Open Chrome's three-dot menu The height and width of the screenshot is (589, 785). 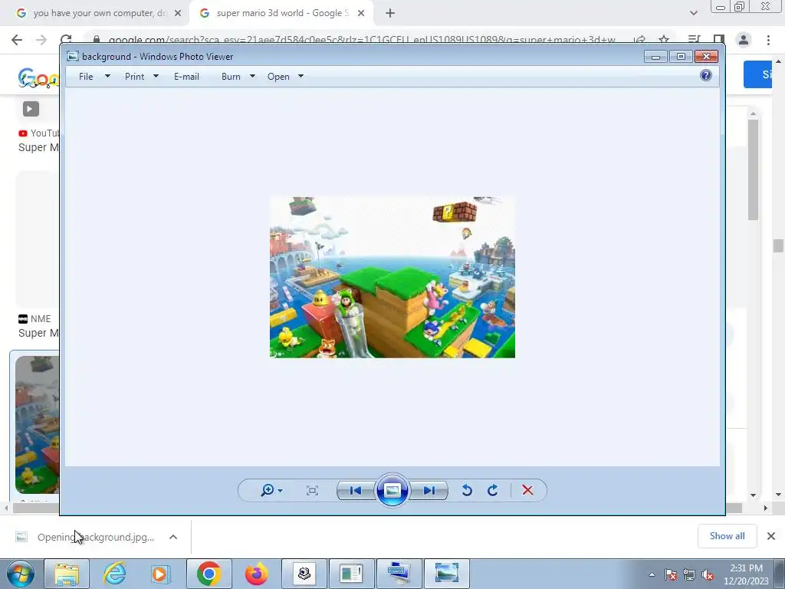point(768,40)
